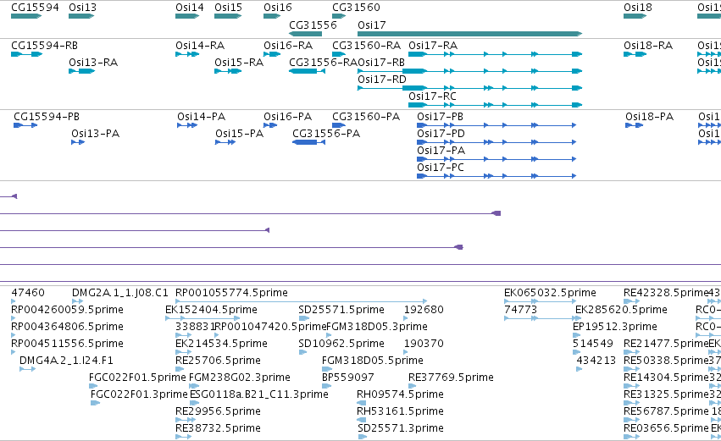Open the Osi17-PA protein label
The image size is (721, 441).
441,151
